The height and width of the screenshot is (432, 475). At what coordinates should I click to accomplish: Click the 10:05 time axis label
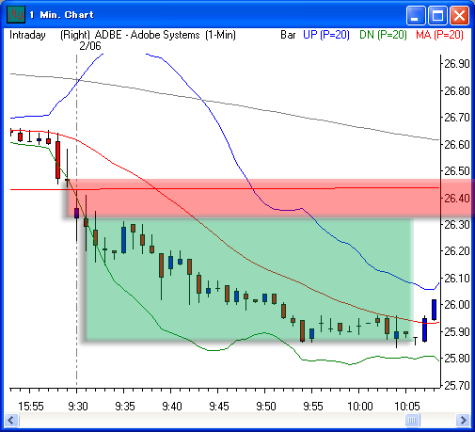tap(406, 407)
